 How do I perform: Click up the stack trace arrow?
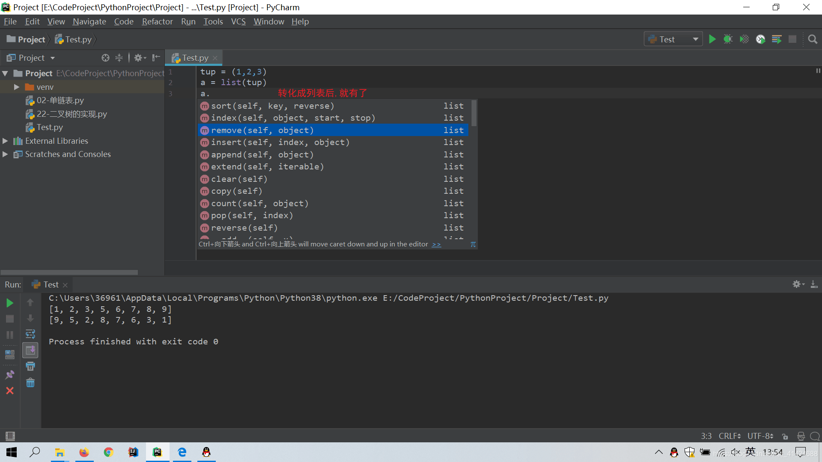[30, 302]
